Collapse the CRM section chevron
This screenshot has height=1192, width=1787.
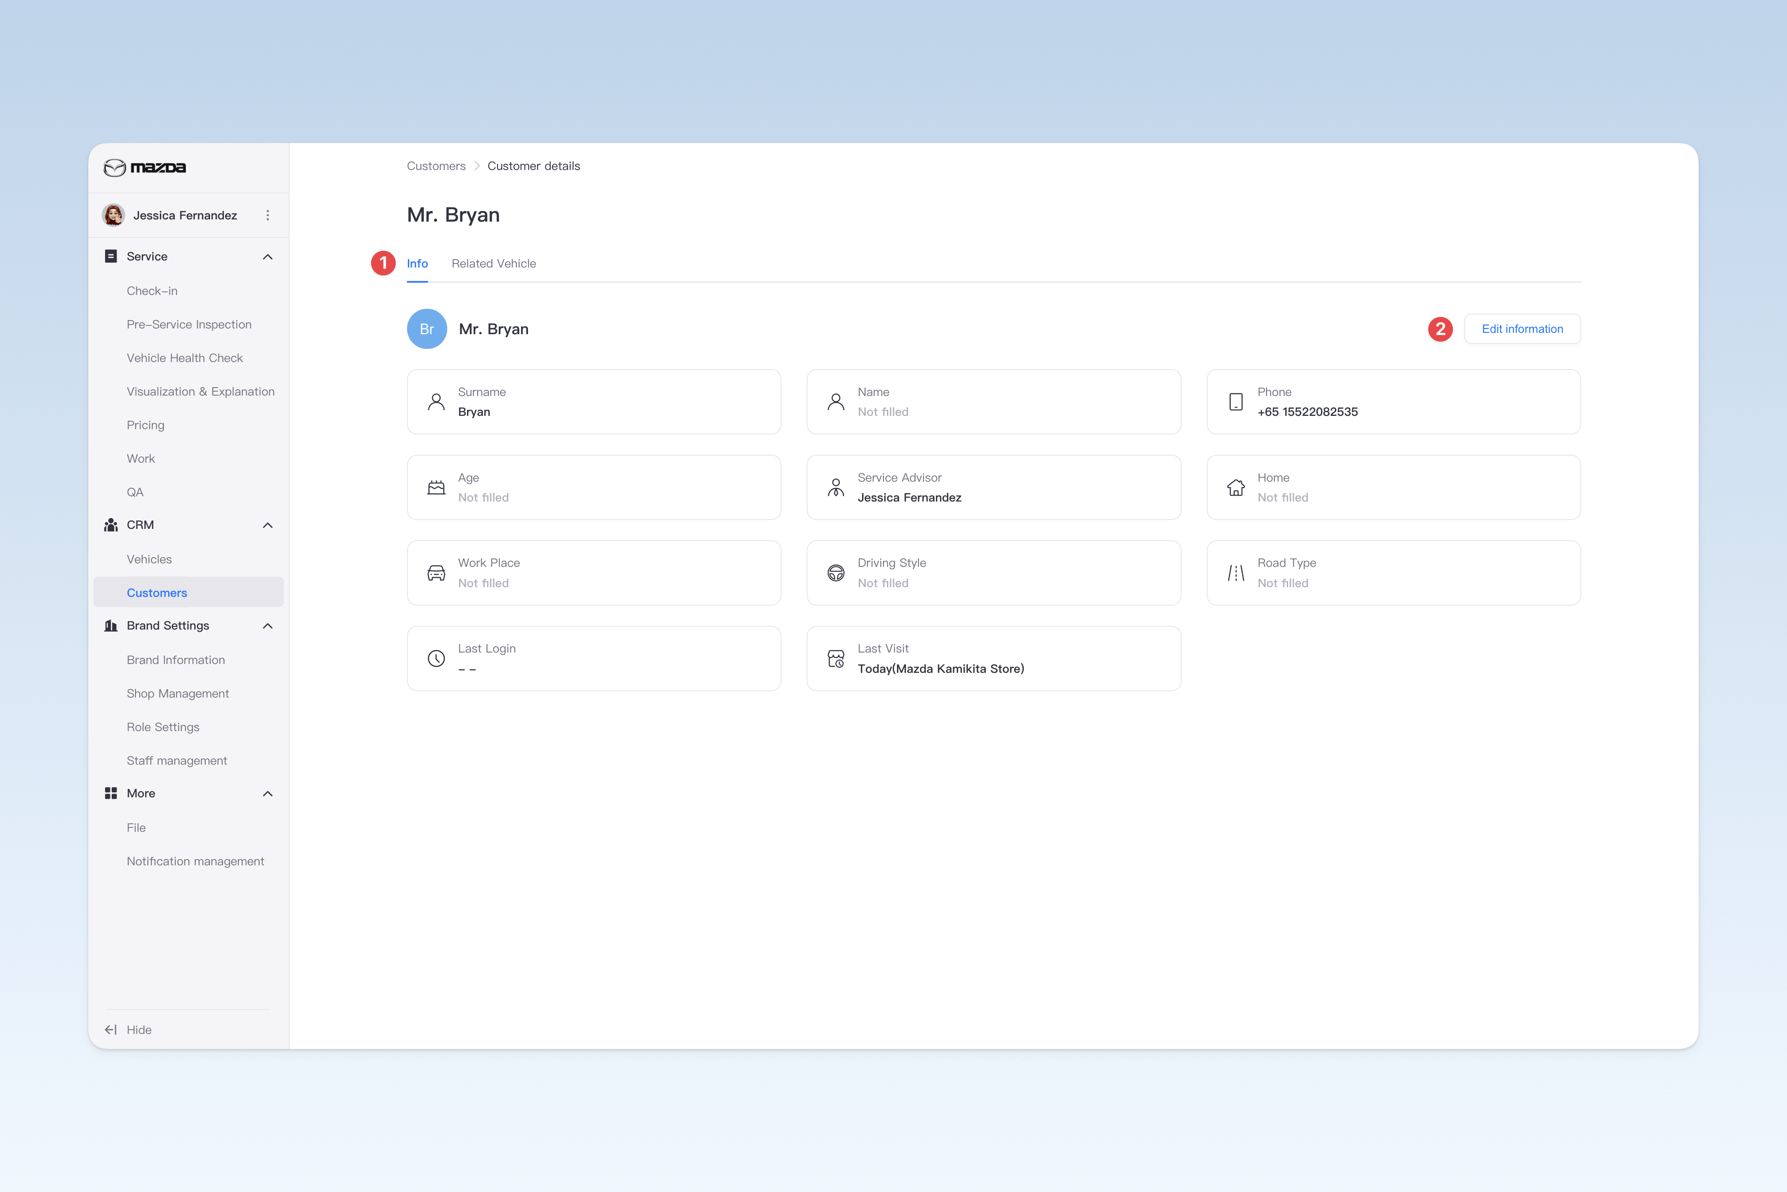[268, 525]
